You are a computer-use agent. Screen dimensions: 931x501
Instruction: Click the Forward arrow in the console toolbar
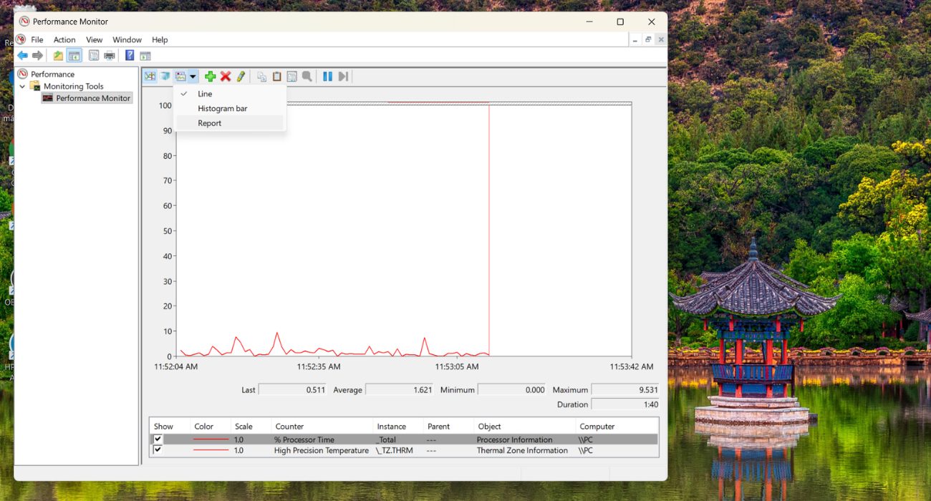click(38, 56)
